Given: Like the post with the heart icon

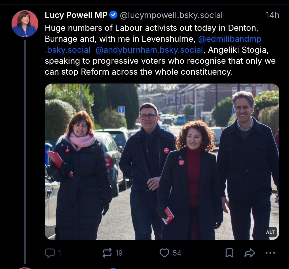Looking at the screenshot, I should 164,253.
